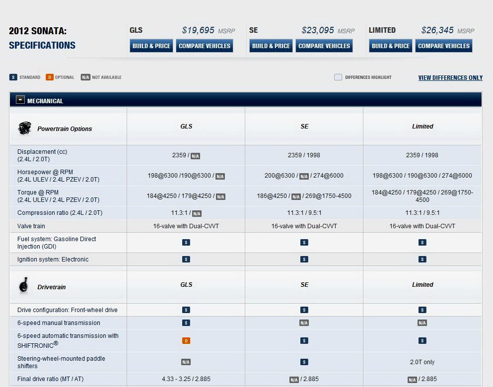The height and width of the screenshot is (387, 493).
Task: Click the Drivetrain wheel icon
Action: pyautogui.click(x=23, y=286)
